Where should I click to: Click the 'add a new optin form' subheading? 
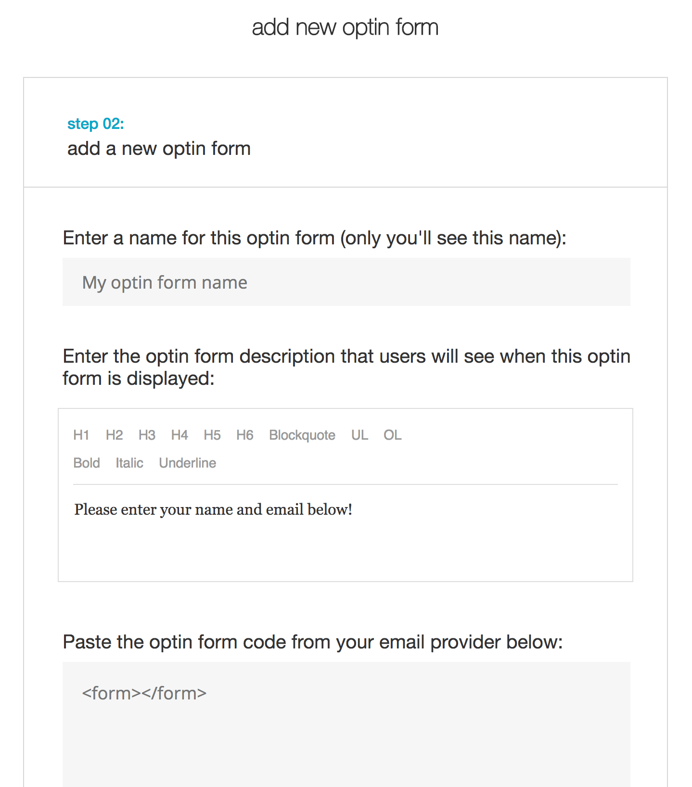tap(159, 149)
